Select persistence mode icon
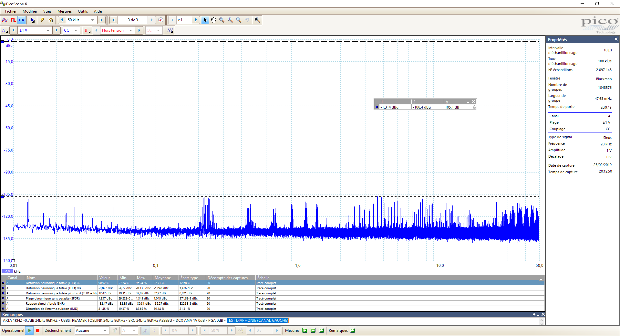The width and height of the screenshot is (620, 336). [13, 20]
